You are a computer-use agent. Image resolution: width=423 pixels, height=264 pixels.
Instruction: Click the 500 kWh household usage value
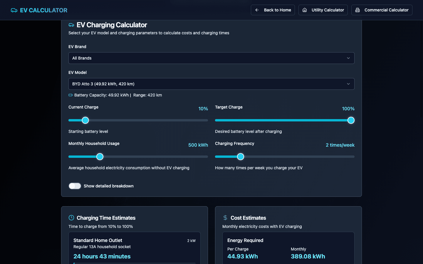198,145
